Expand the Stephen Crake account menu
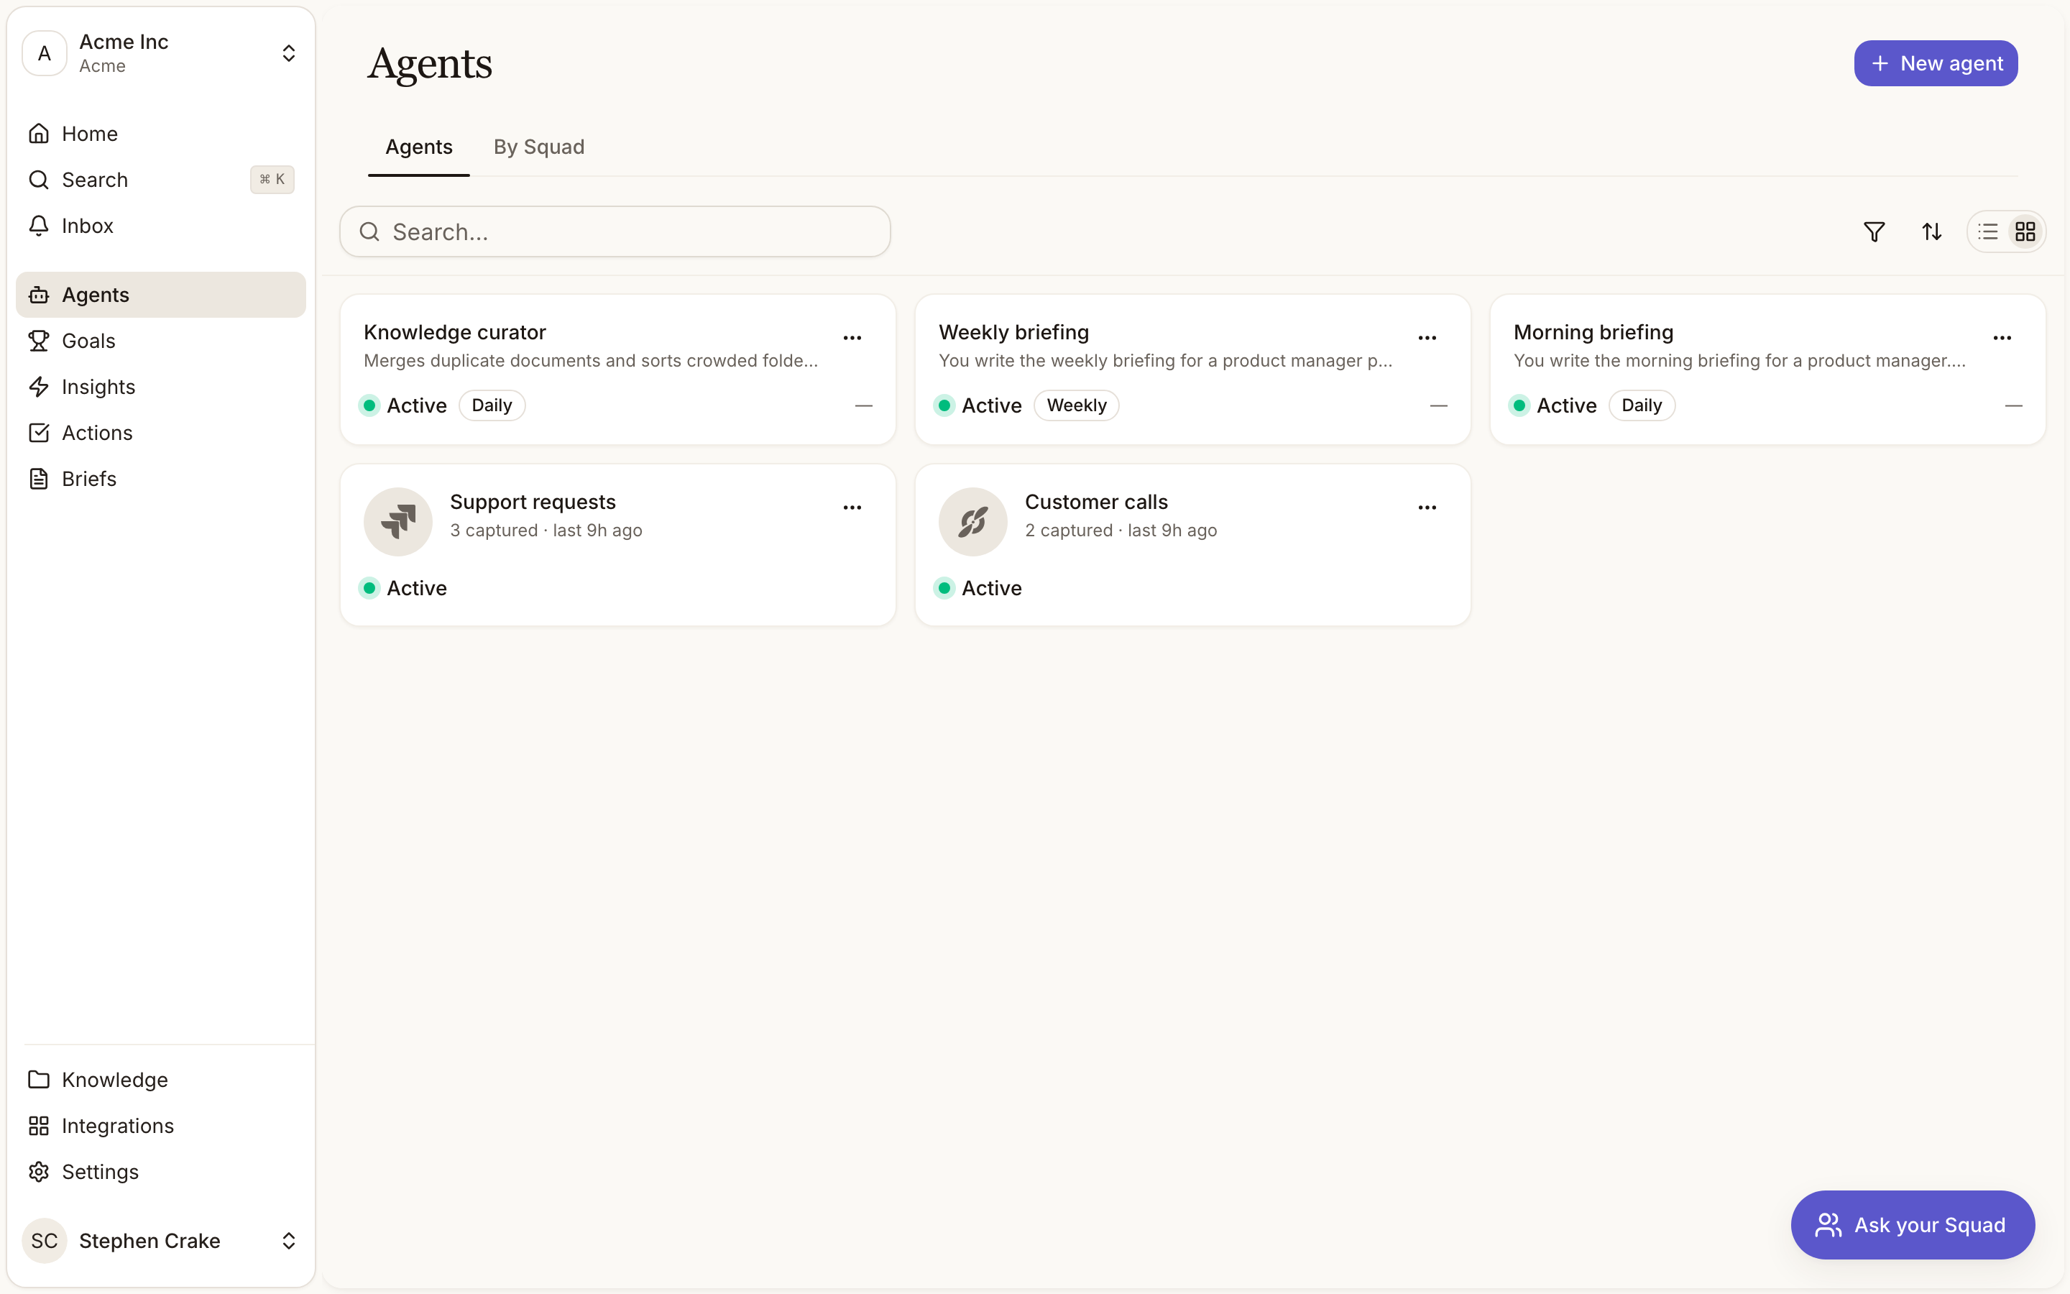The width and height of the screenshot is (2070, 1294). [x=288, y=1240]
